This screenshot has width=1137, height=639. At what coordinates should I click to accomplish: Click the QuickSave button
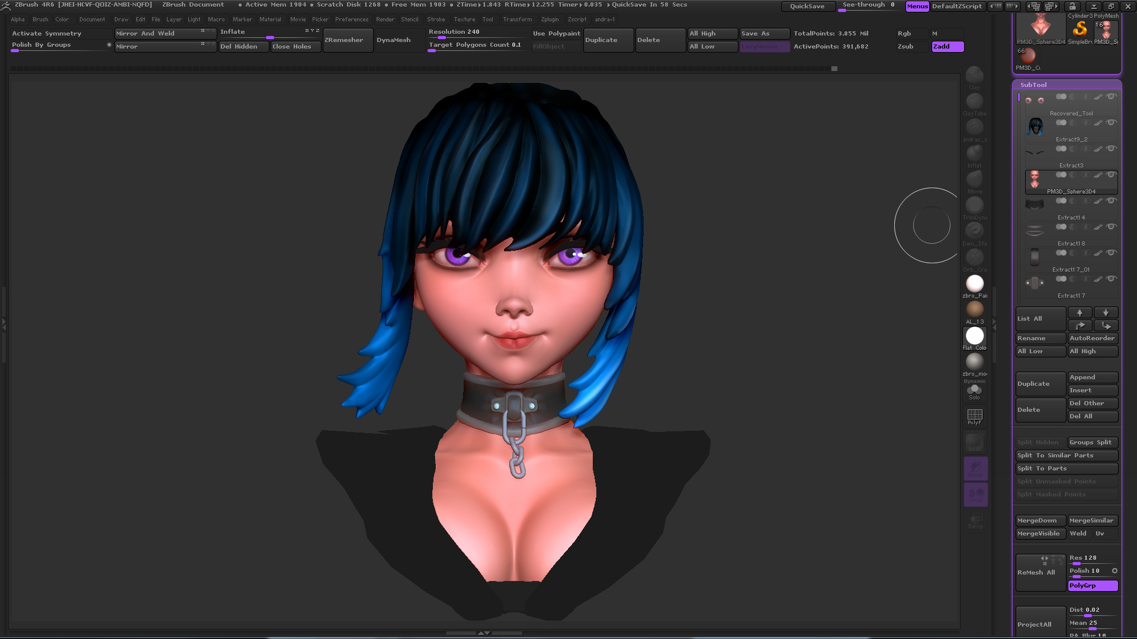click(807, 6)
